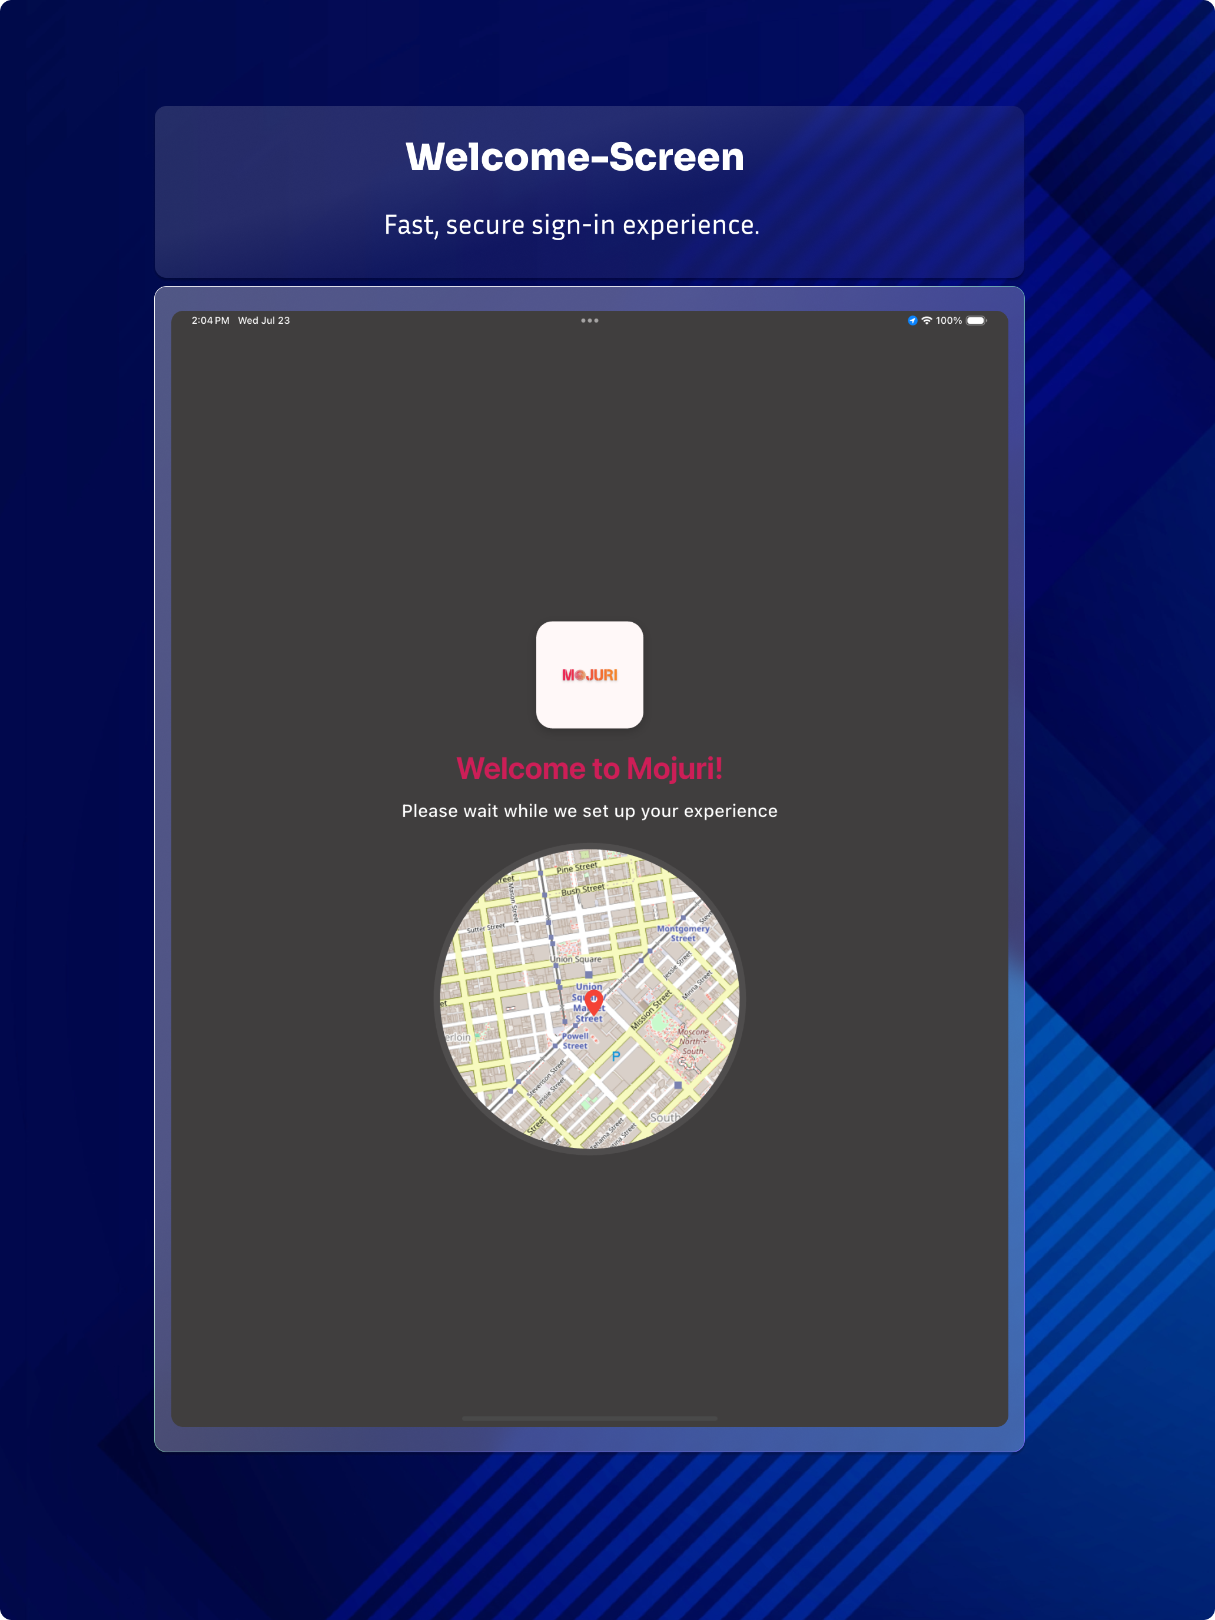Click the parking P symbol on the map

(x=616, y=1056)
